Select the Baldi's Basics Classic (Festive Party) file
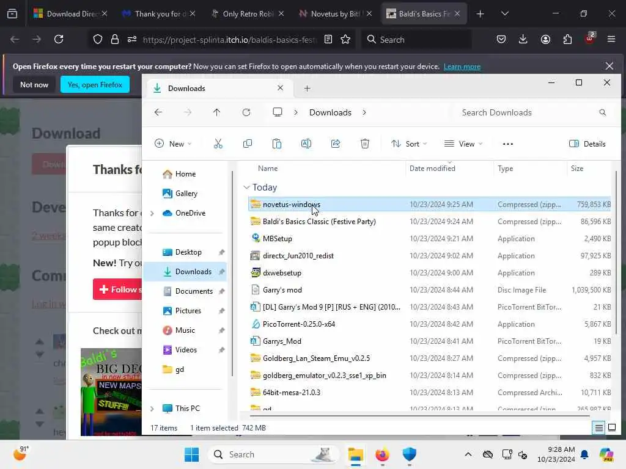 point(429,221)
